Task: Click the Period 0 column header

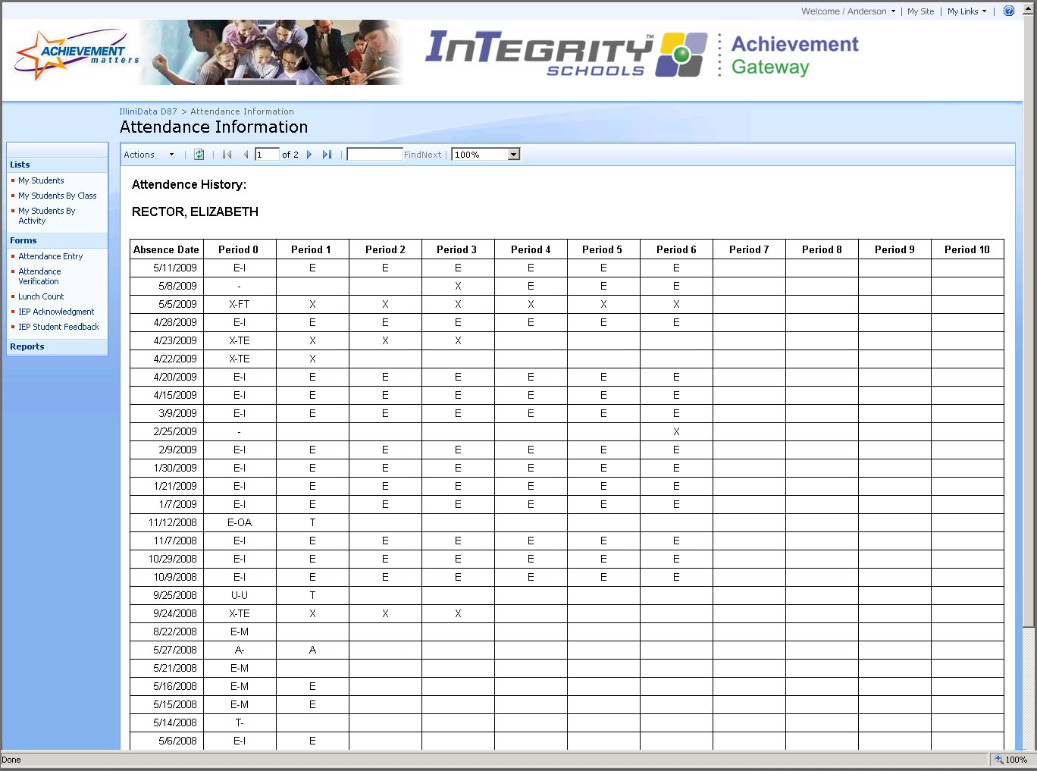Action: click(239, 249)
